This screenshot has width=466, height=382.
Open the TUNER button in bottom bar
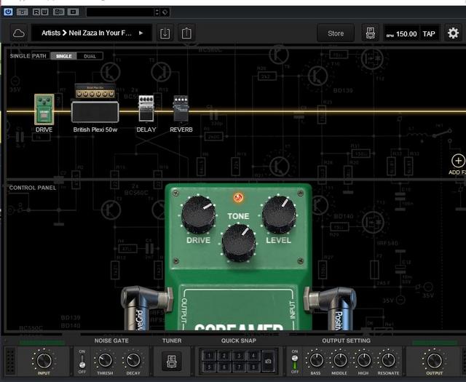click(x=172, y=361)
